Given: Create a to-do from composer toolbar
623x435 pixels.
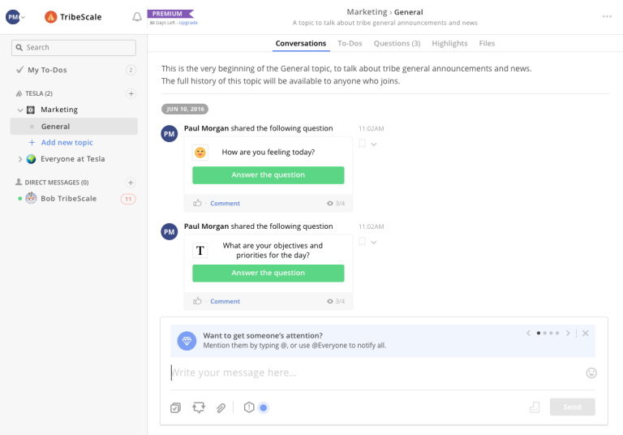Looking at the screenshot, I should (175, 407).
